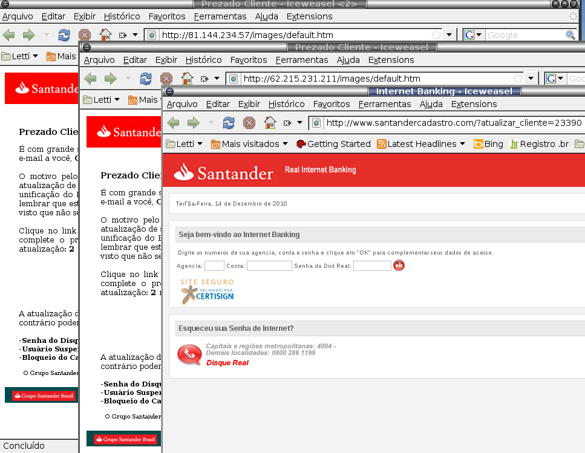
Task: Open Favoritos menu in the Internet Banking window
Action: (x=332, y=104)
